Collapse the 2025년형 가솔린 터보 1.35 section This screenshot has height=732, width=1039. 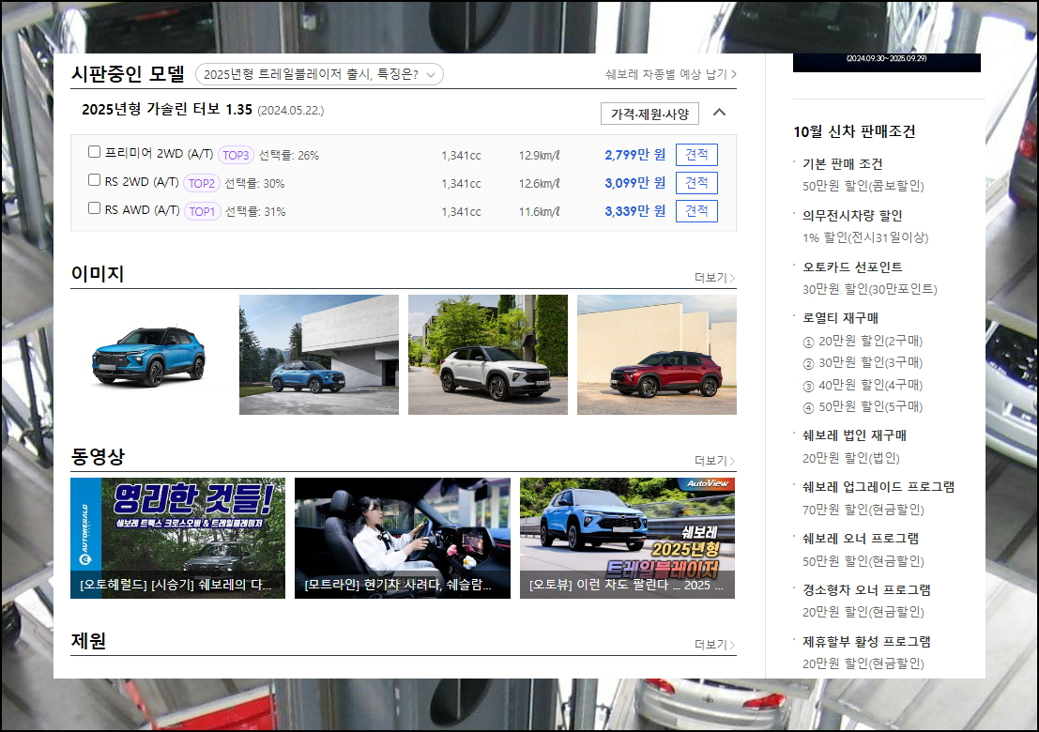pos(719,113)
